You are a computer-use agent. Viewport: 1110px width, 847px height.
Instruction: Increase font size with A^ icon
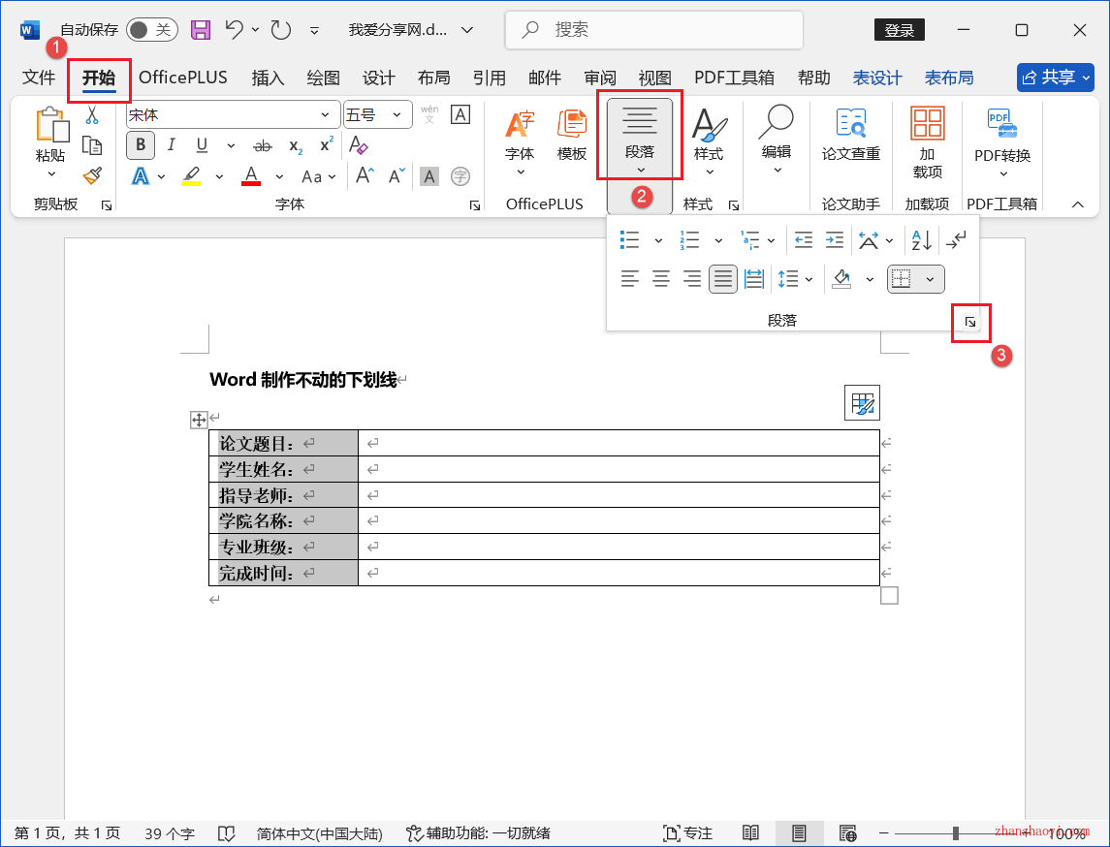click(x=365, y=175)
